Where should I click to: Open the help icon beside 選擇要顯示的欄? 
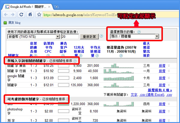click(139, 32)
